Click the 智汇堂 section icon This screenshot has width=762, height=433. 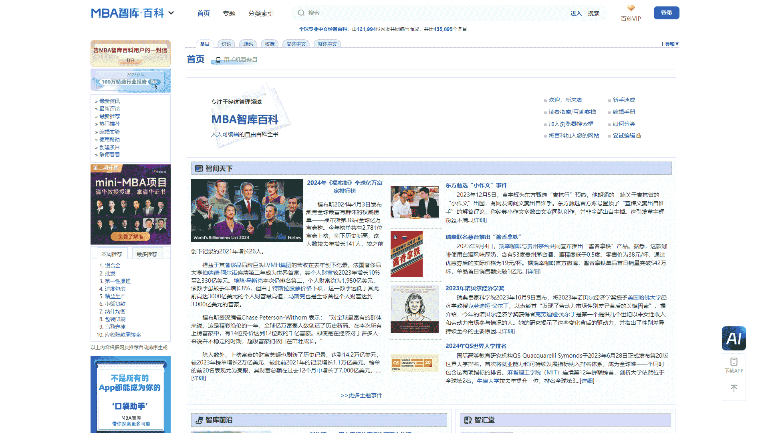pos(468,420)
